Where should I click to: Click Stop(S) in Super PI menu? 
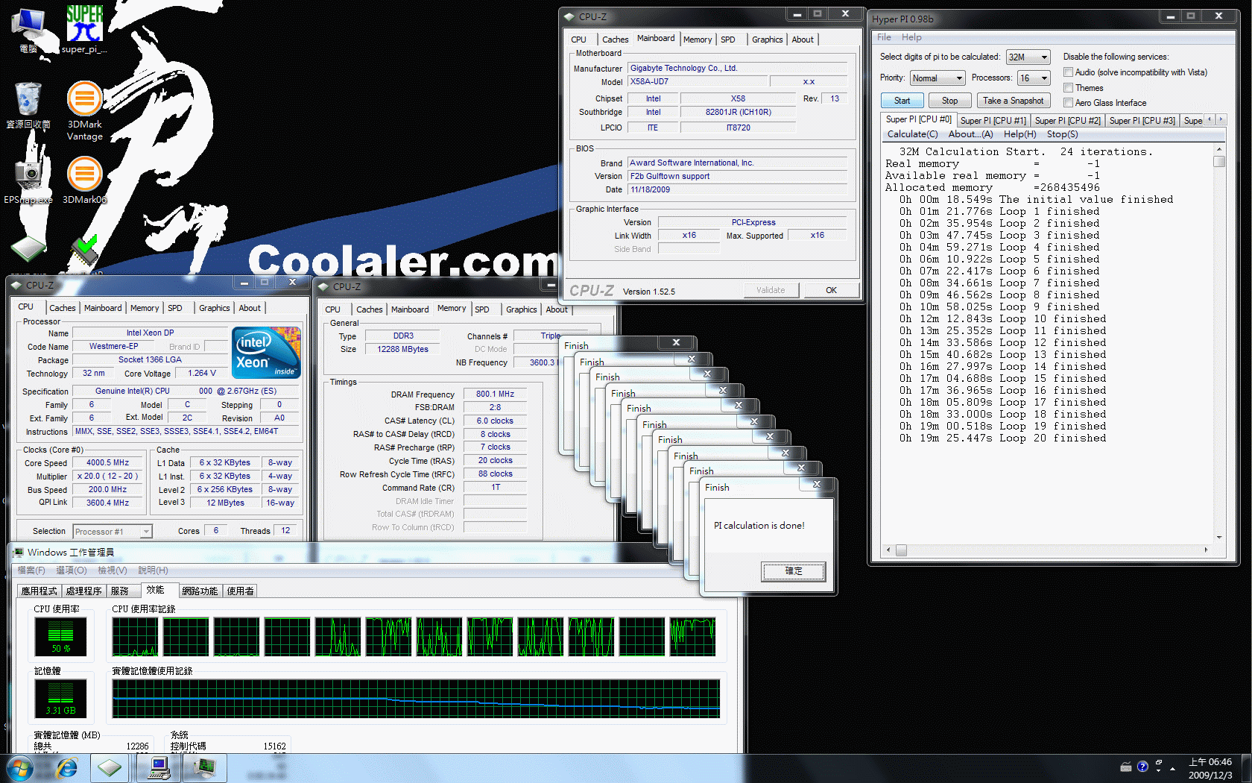coord(1063,134)
